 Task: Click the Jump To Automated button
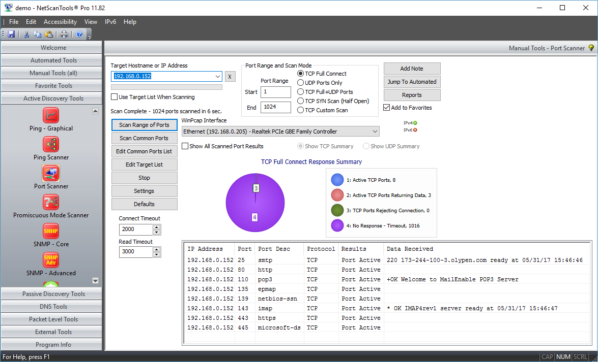click(x=412, y=82)
